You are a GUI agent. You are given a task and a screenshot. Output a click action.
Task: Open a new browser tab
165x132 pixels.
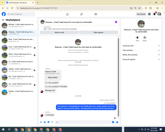38,3
